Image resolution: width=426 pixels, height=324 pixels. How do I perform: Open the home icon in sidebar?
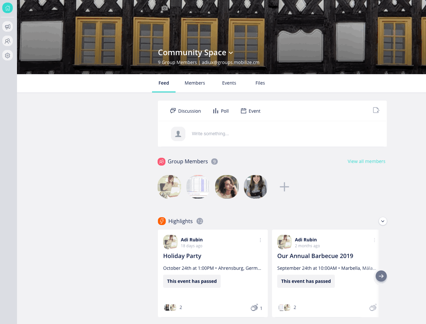click(8, 8)
